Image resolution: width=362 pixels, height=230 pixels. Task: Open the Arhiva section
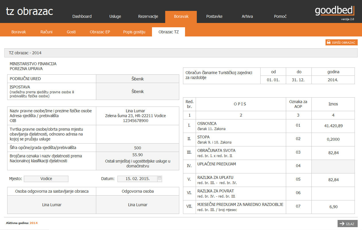247,16
